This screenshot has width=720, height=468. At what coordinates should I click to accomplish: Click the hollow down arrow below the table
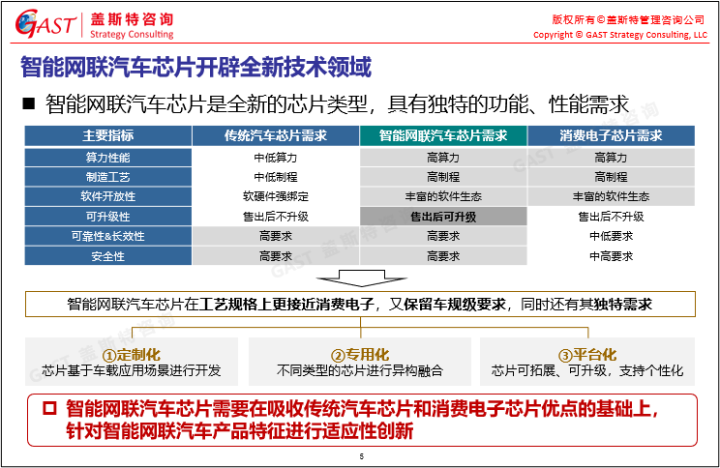pyautogui.click(x=360, y=279)
